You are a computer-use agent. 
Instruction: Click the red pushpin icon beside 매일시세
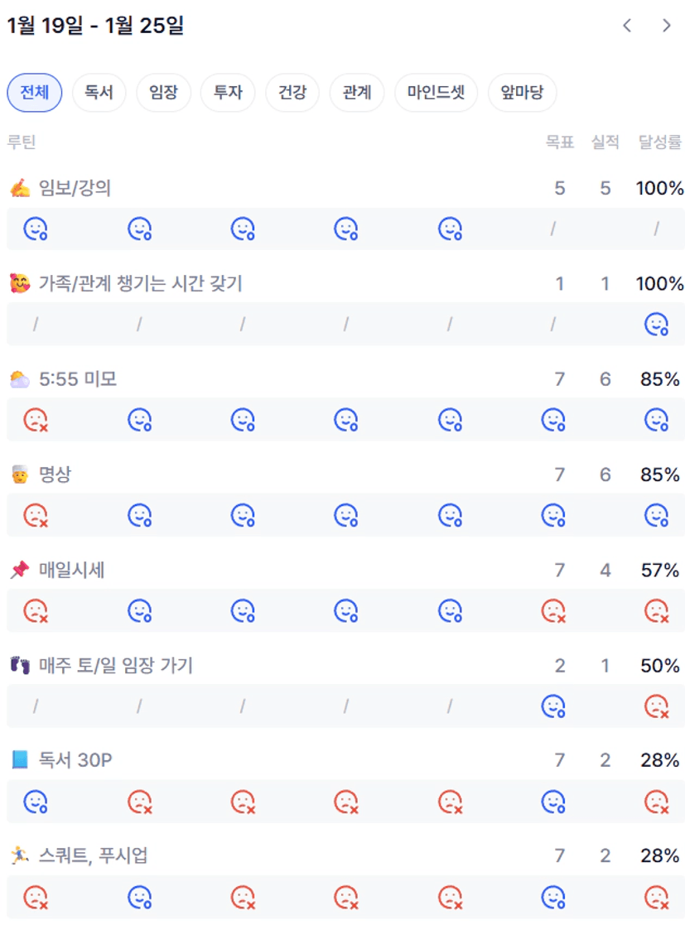pyautogui.click(x=20, y=570)
